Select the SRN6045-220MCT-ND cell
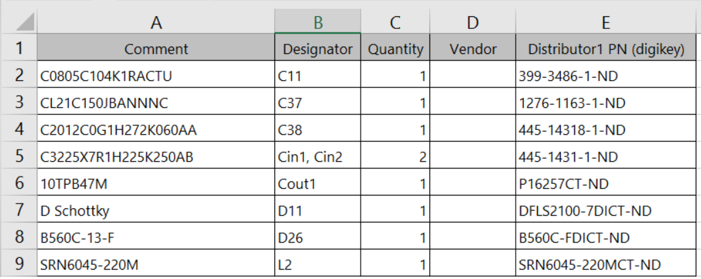Image resolution: width=701 pixels, height=279 pixels. click(606, 264)
